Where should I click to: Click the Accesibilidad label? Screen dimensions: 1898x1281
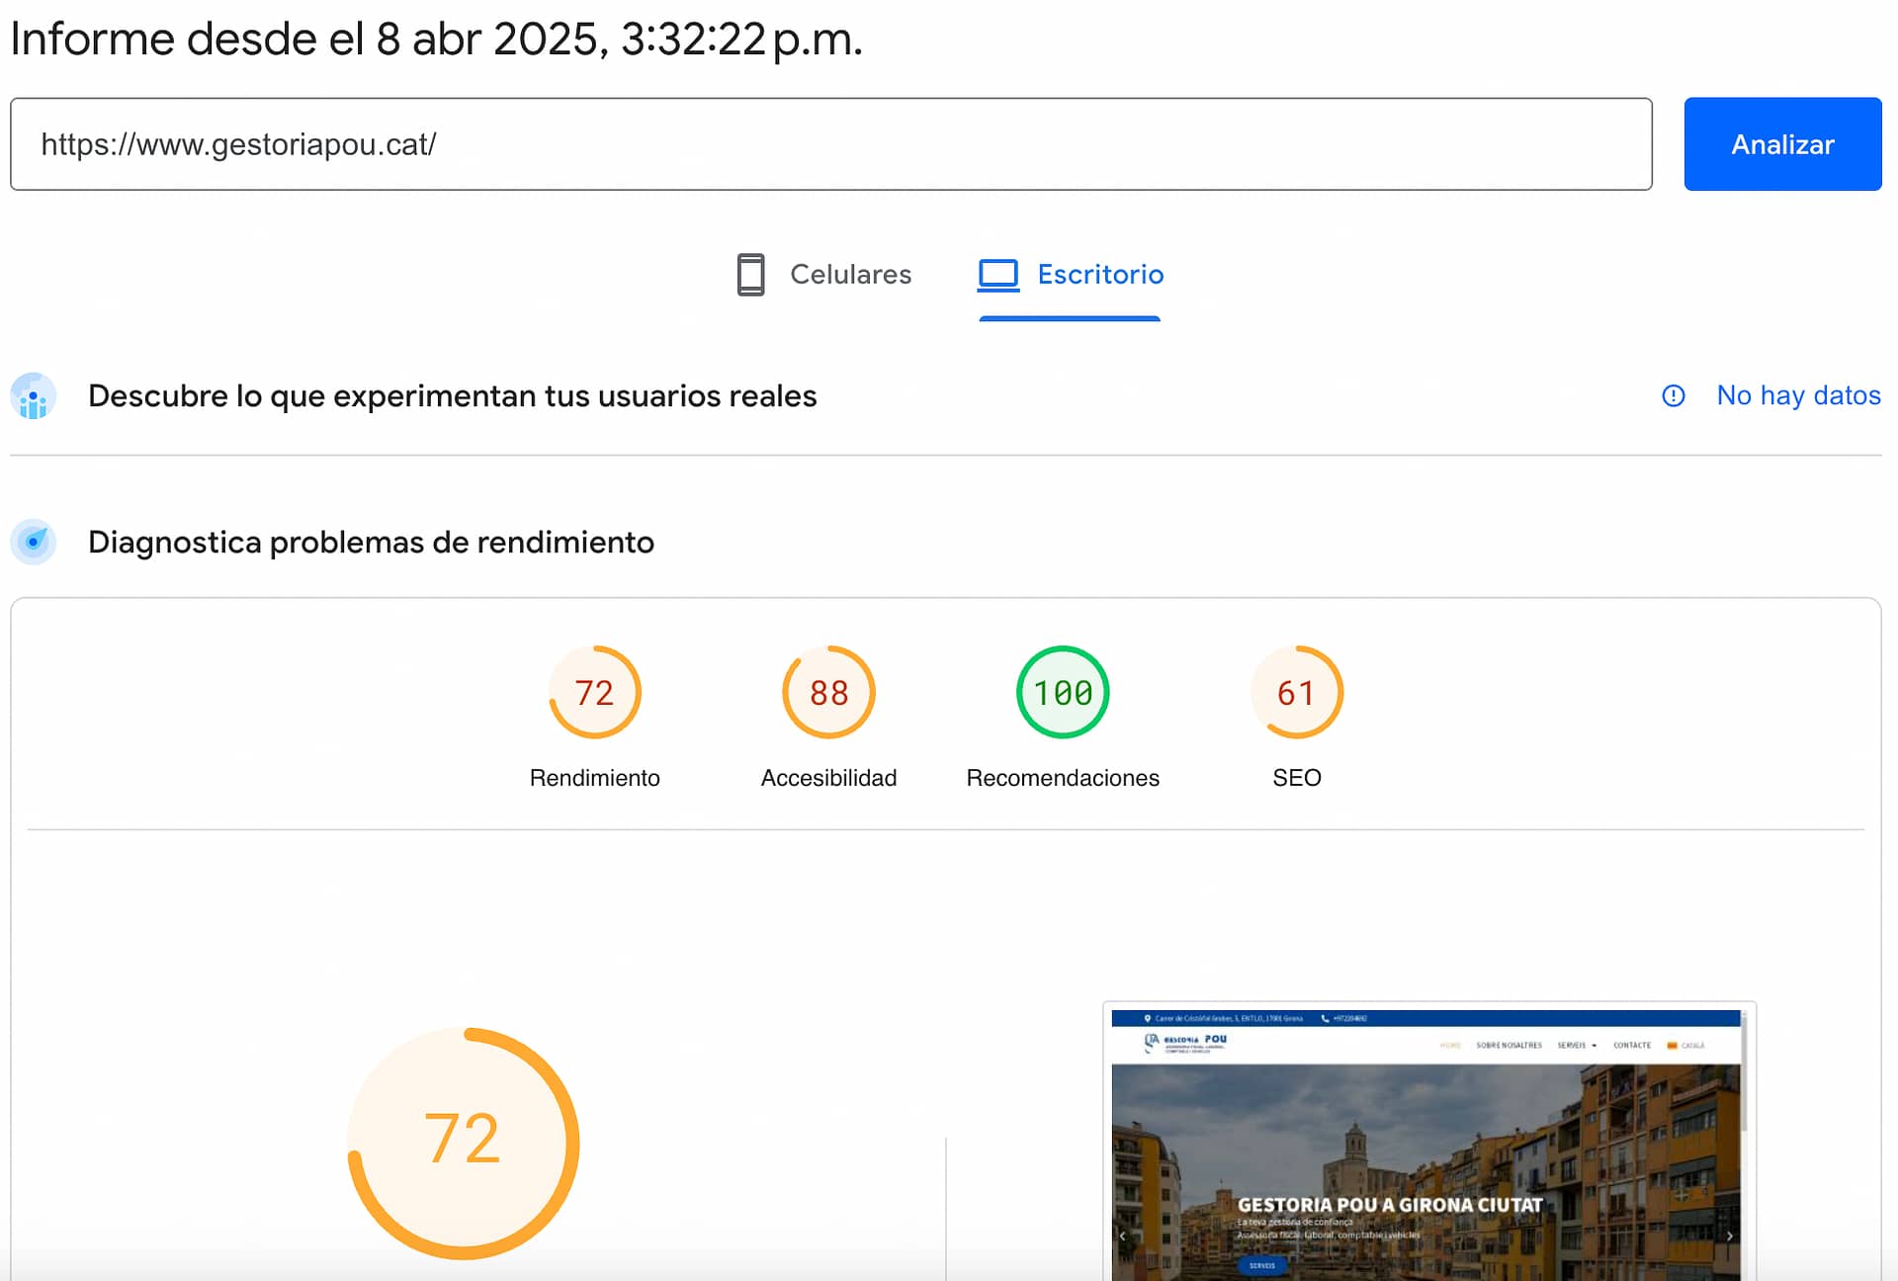coord(828,778)
